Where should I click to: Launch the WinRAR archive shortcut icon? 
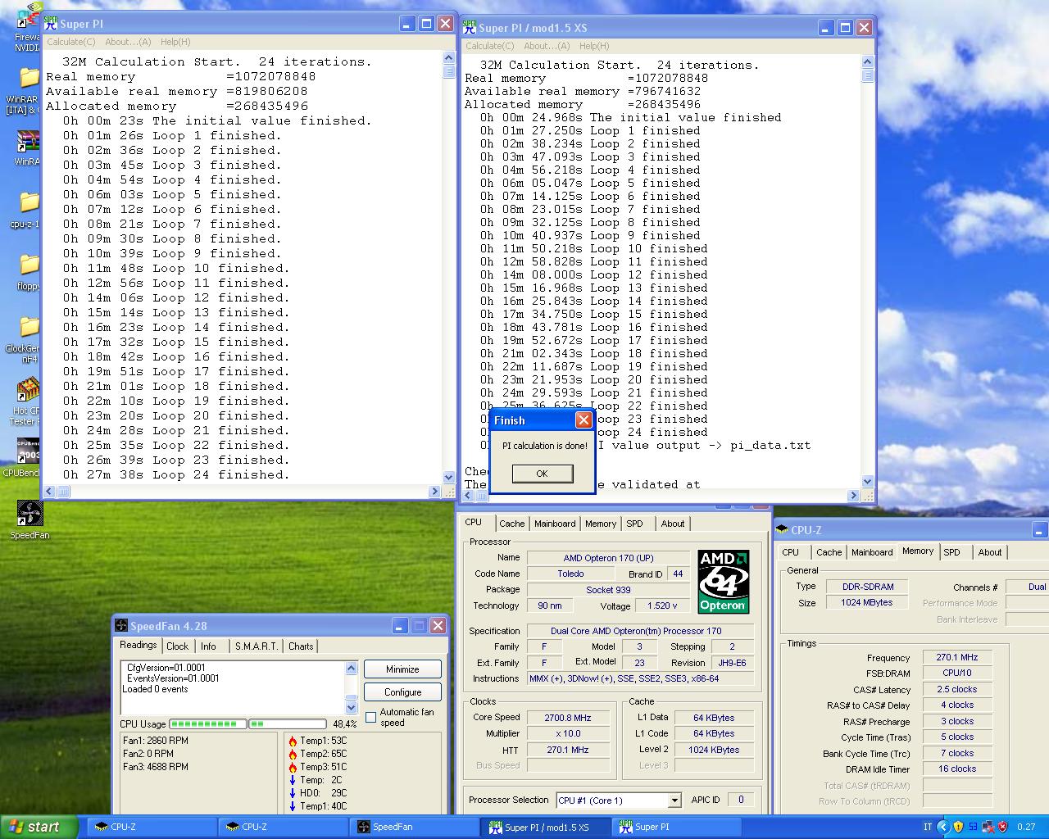(x=28, y=141)
